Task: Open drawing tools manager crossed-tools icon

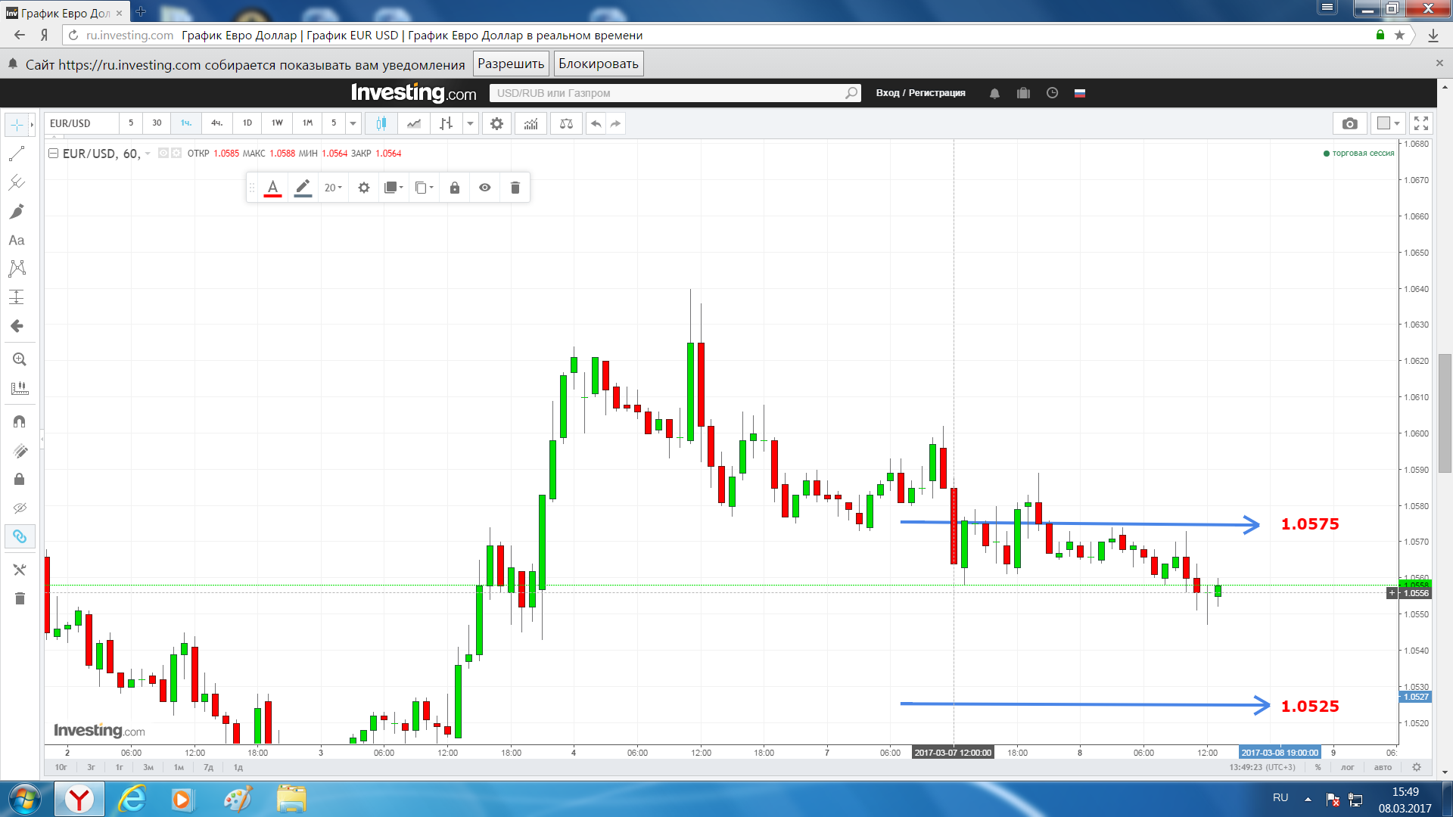Action: pyautogui.click(x=20, y=570)
